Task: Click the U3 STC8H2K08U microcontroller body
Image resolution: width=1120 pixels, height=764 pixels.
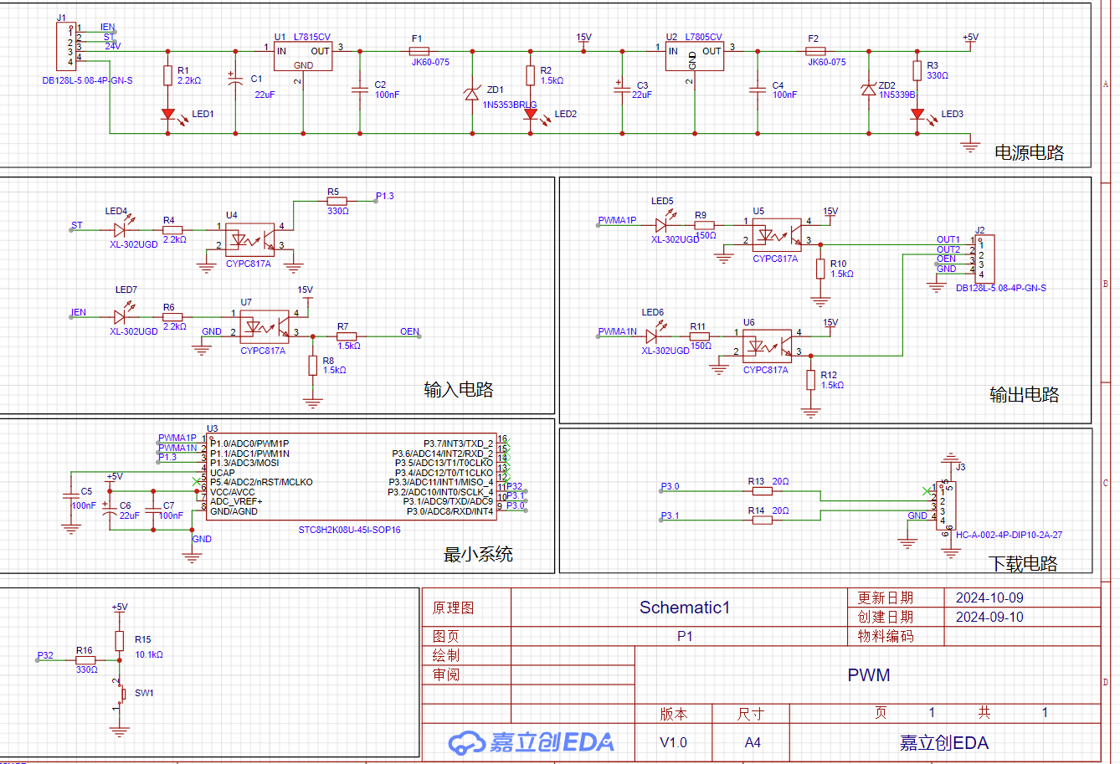Action: pos(352,477)
